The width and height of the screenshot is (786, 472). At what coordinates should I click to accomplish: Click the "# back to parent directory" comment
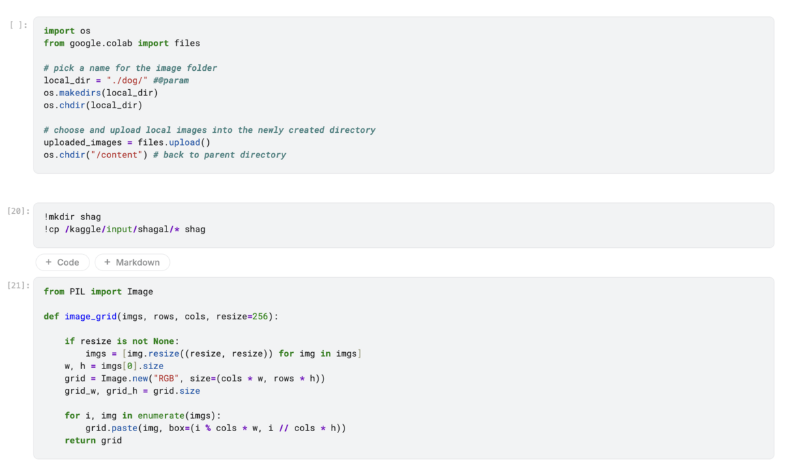(220, 155)
